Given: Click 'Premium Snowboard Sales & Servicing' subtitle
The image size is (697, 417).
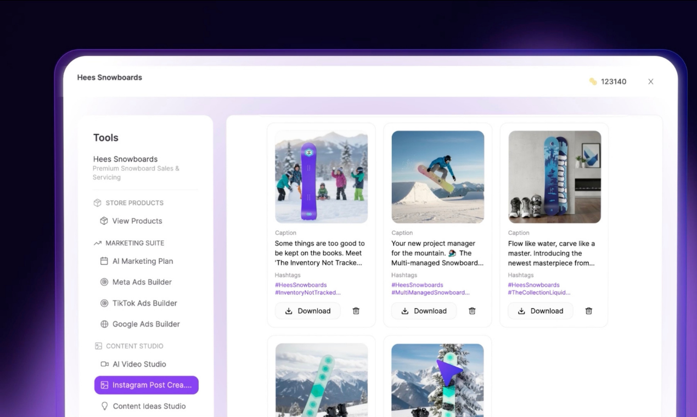Looking at the screenshot, I should 136,173.
